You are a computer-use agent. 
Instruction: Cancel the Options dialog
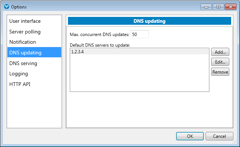coord(219,136)
